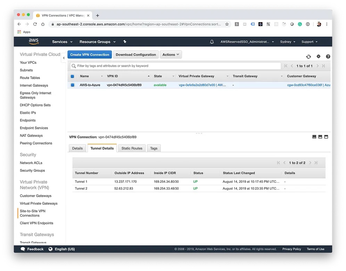Viewport: 346px width, 271px height.
Task: Expand the AWSReservedSSO_Administrat account menu
Action: [x=247, y=42]
